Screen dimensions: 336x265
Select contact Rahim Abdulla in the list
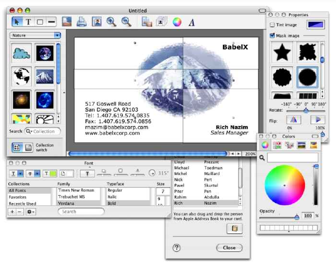pos(205,197)
